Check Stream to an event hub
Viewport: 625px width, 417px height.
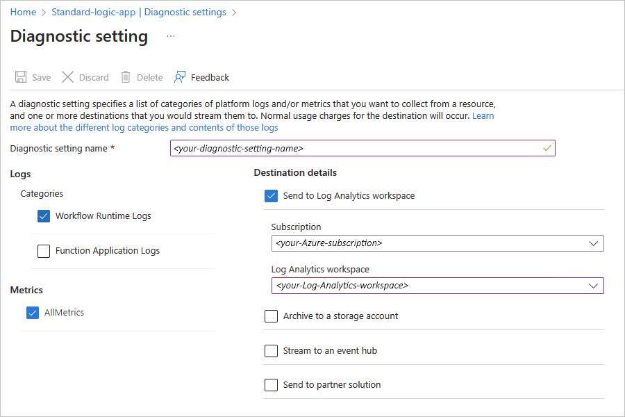point(271,351)
